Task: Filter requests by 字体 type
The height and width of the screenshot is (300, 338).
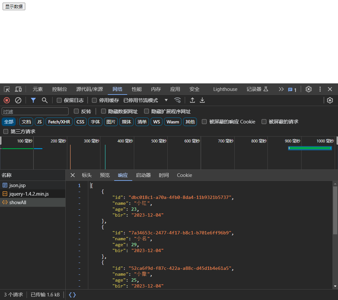Action: (95, 122)
